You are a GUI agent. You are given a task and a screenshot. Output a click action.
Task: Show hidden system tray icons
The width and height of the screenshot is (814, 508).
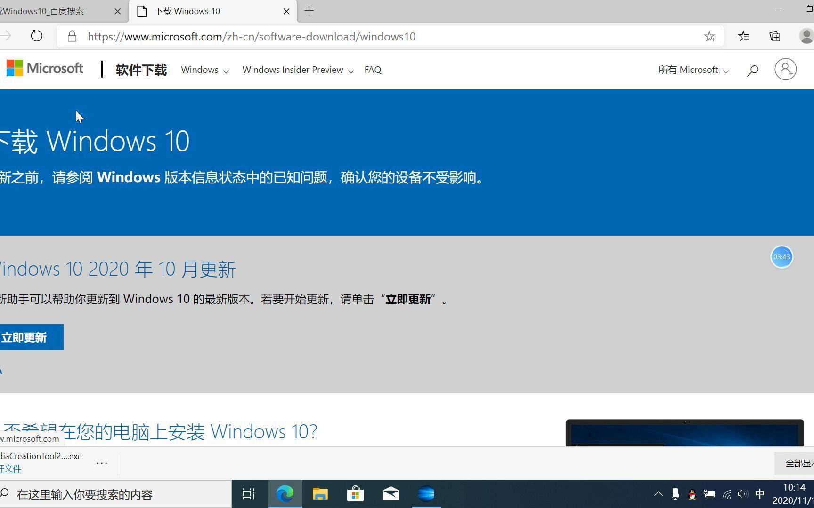click(x=658, y=494)
